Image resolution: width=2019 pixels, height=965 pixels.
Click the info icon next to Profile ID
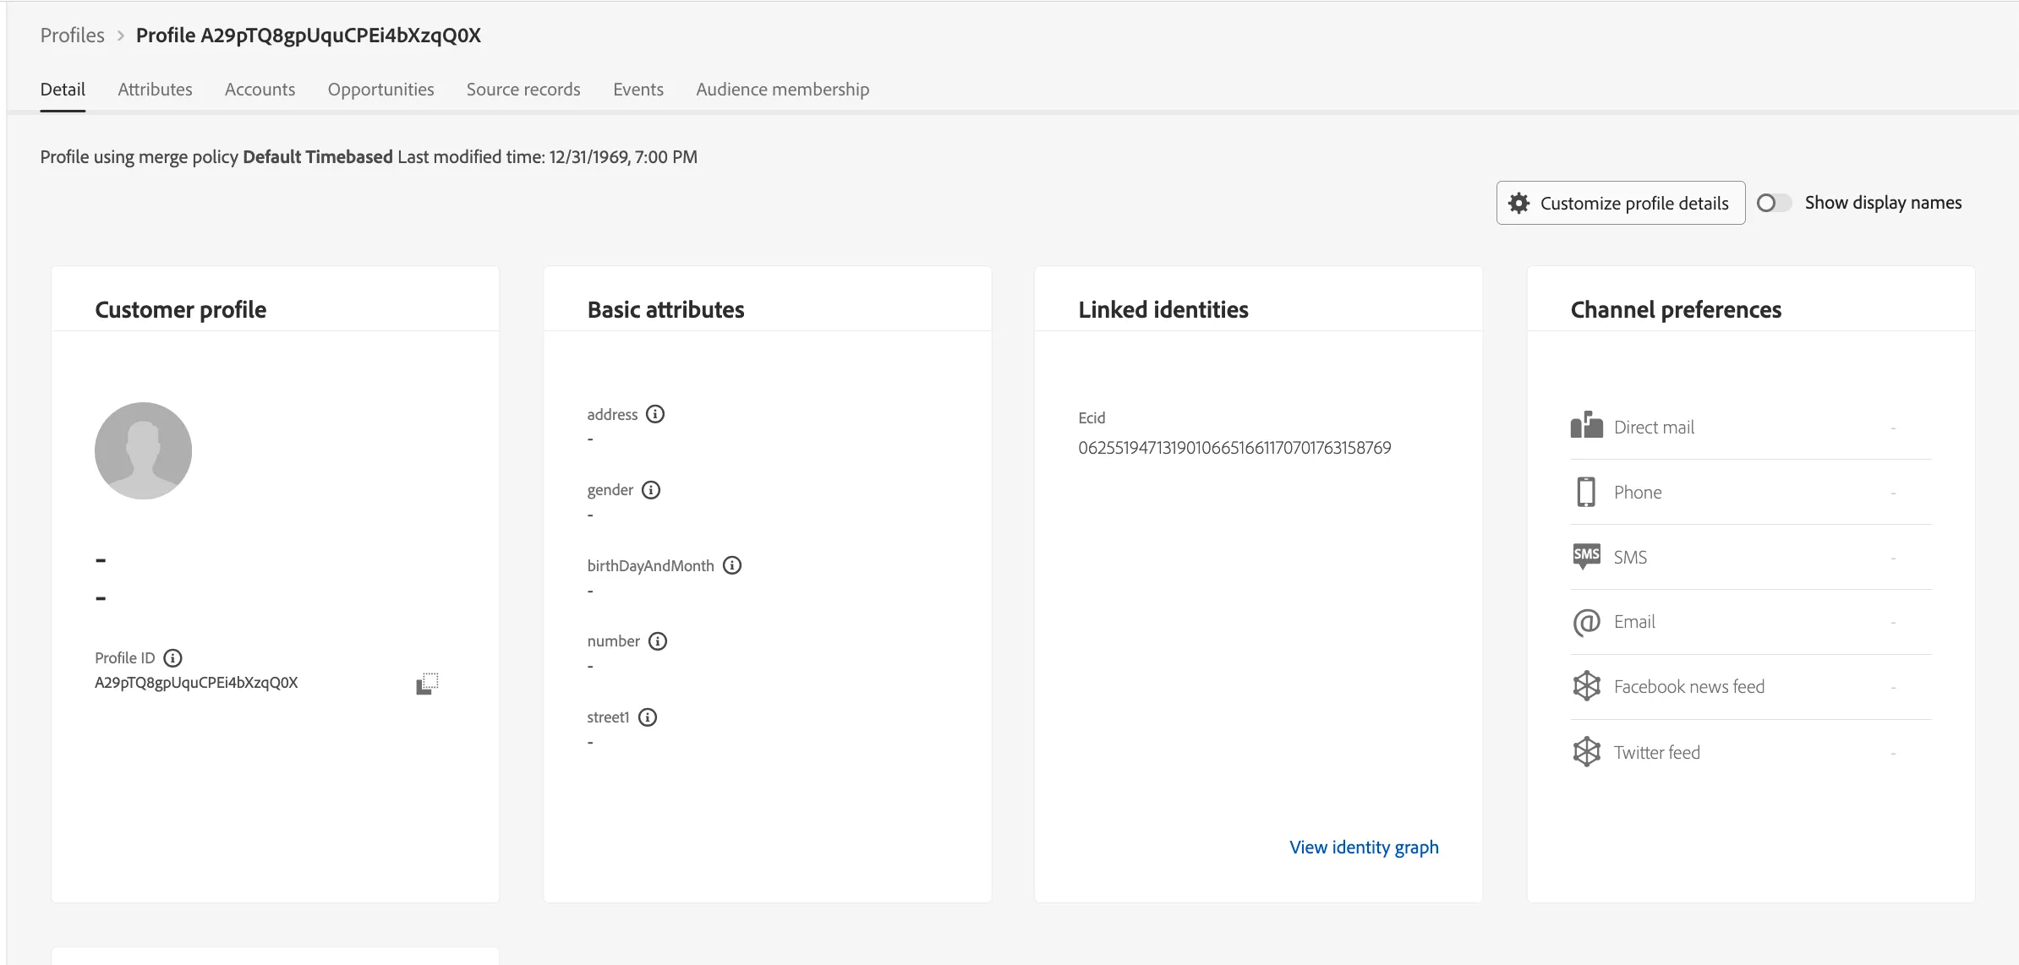(x=172, y=657)
